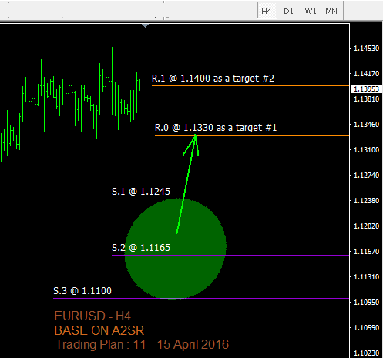
Task: Switch to MN monthly timeframe
Action: pos(331,11)
